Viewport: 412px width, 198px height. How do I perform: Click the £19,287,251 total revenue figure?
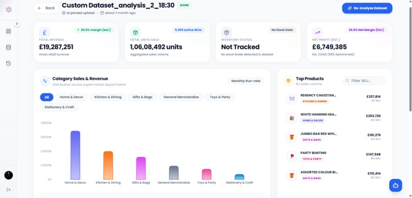56,47
